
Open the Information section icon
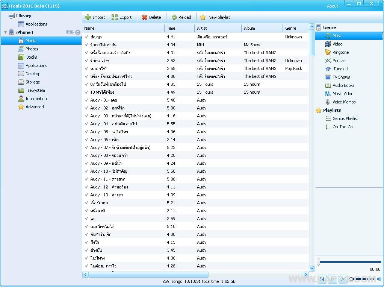[x=21, y=99]
